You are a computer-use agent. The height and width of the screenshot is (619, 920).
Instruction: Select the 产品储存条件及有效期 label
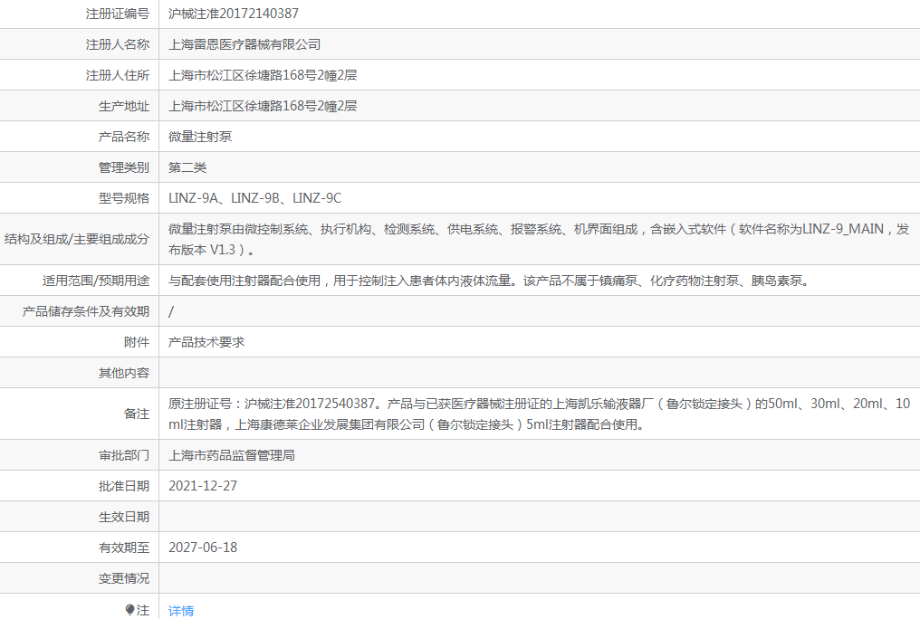86,311
